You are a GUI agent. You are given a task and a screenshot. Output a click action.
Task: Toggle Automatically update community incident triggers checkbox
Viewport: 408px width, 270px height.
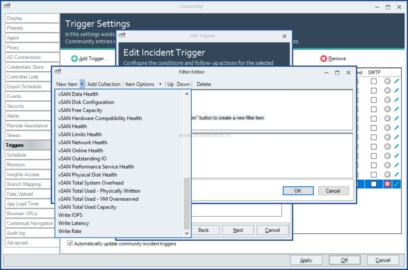pos(70,243)
